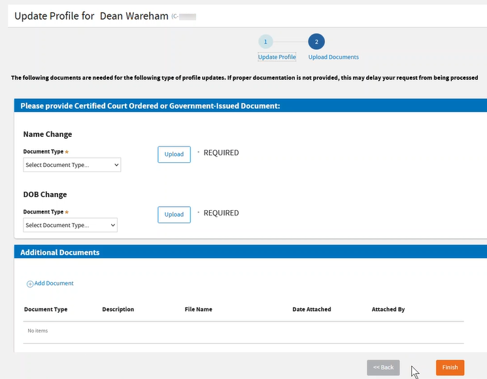Sort by the Document Type column header
487x379 pixels.
click(x=46, y=310)
